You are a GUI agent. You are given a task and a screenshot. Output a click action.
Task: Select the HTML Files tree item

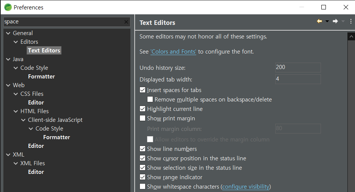(x=34, y=111)
